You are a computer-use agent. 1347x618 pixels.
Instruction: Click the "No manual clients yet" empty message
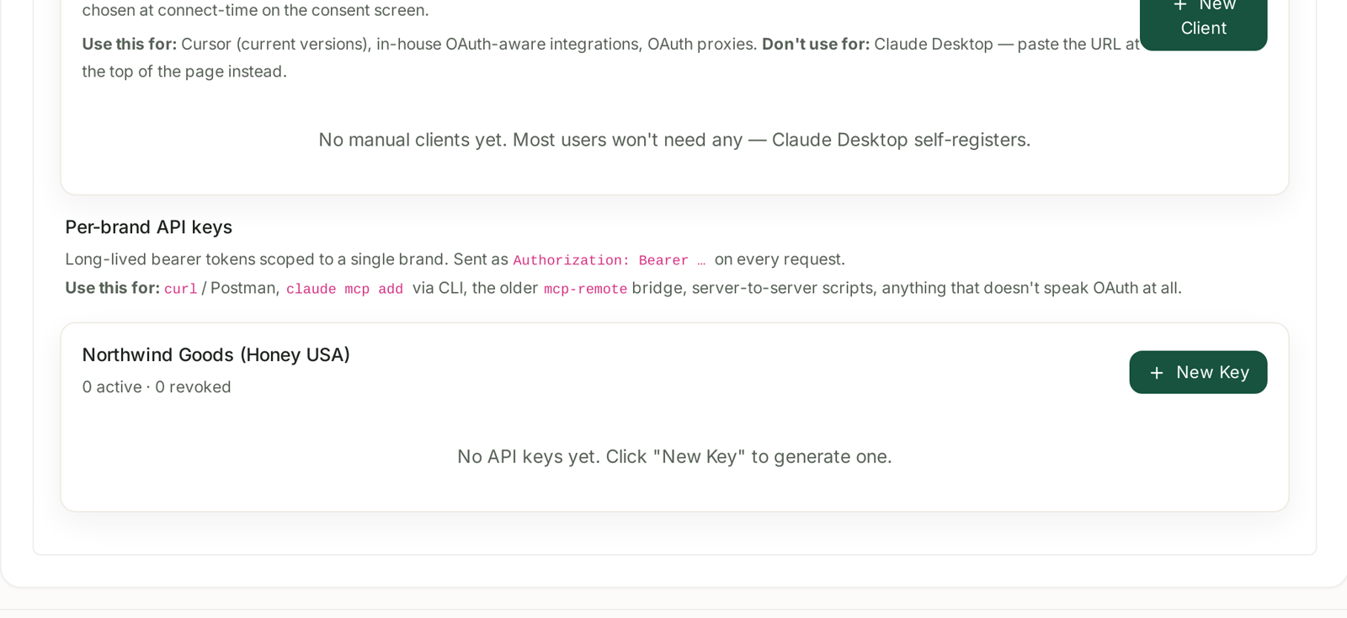pos(674,140)
